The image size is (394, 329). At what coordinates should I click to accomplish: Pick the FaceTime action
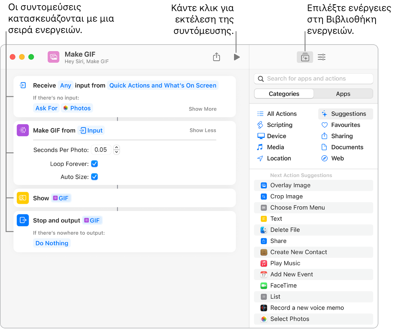click(x=283, y=285)
